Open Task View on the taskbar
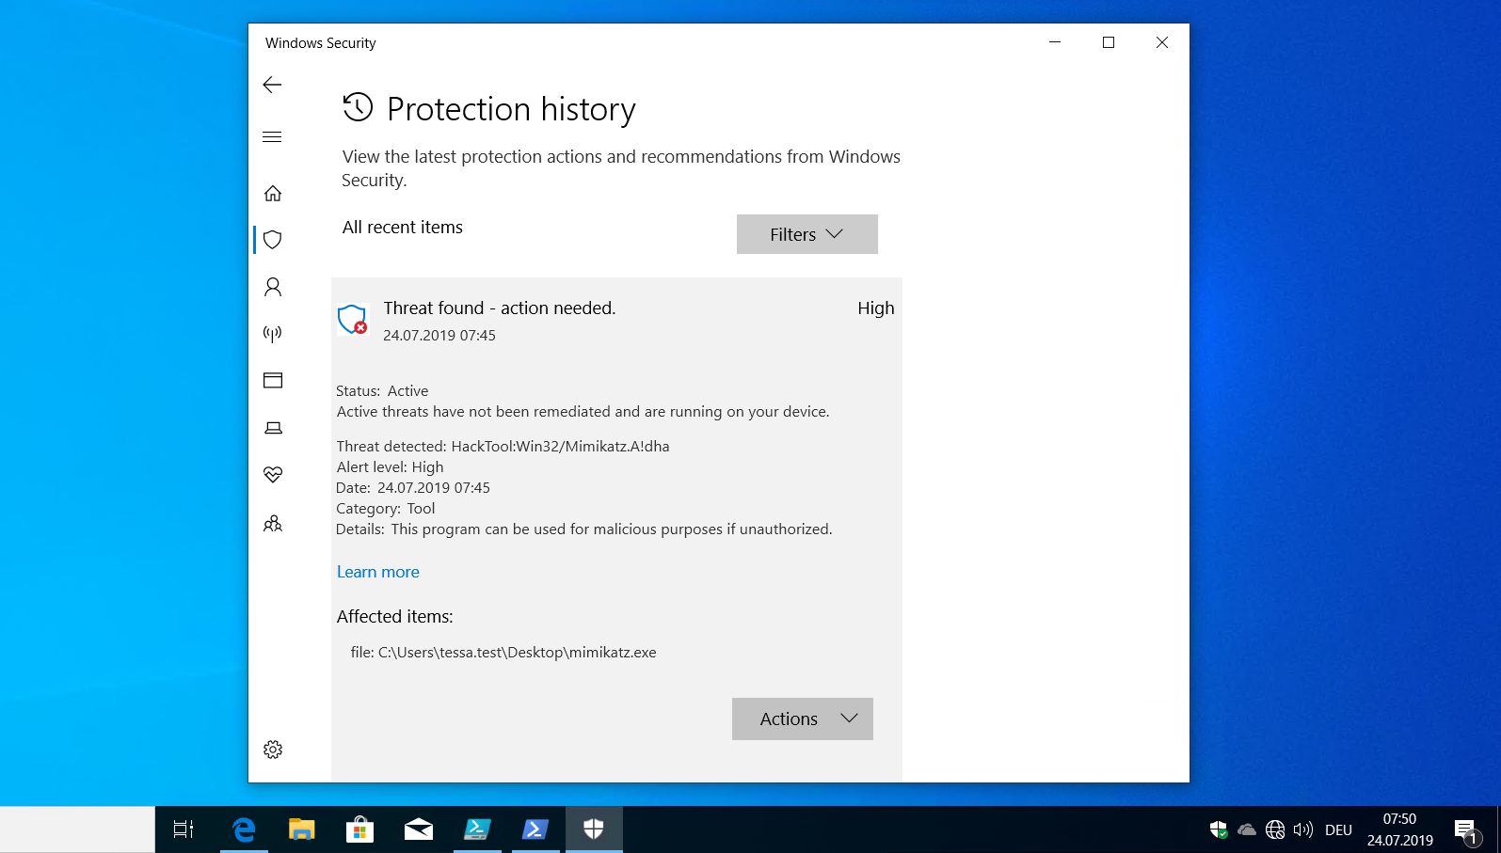The image size is (1501, 853). point(184,829)
